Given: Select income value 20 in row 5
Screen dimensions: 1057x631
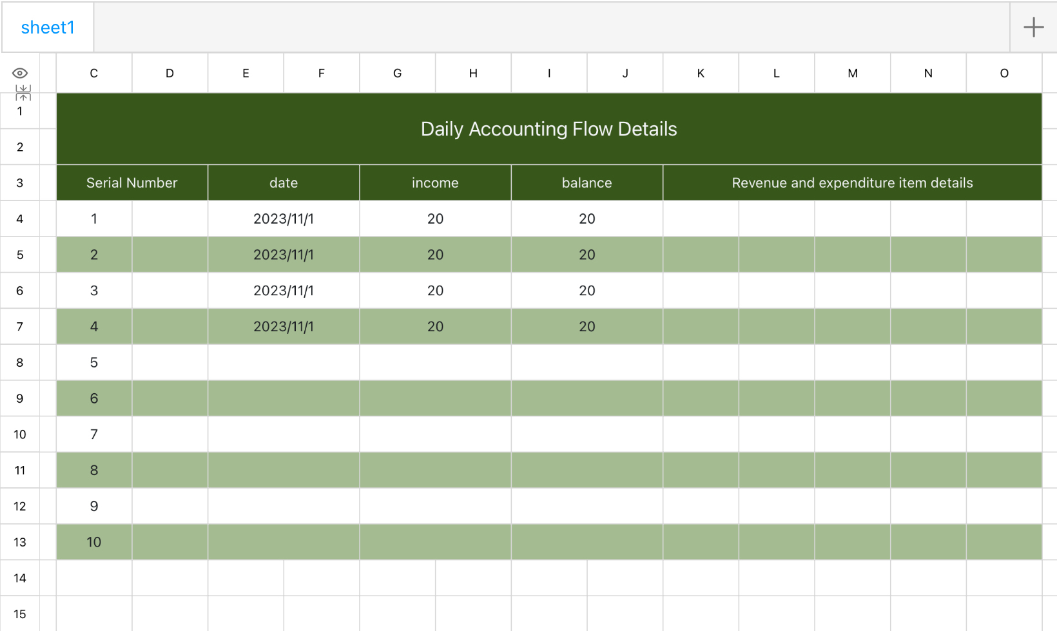Looking at the screenshot, I should tap(436, 255).
